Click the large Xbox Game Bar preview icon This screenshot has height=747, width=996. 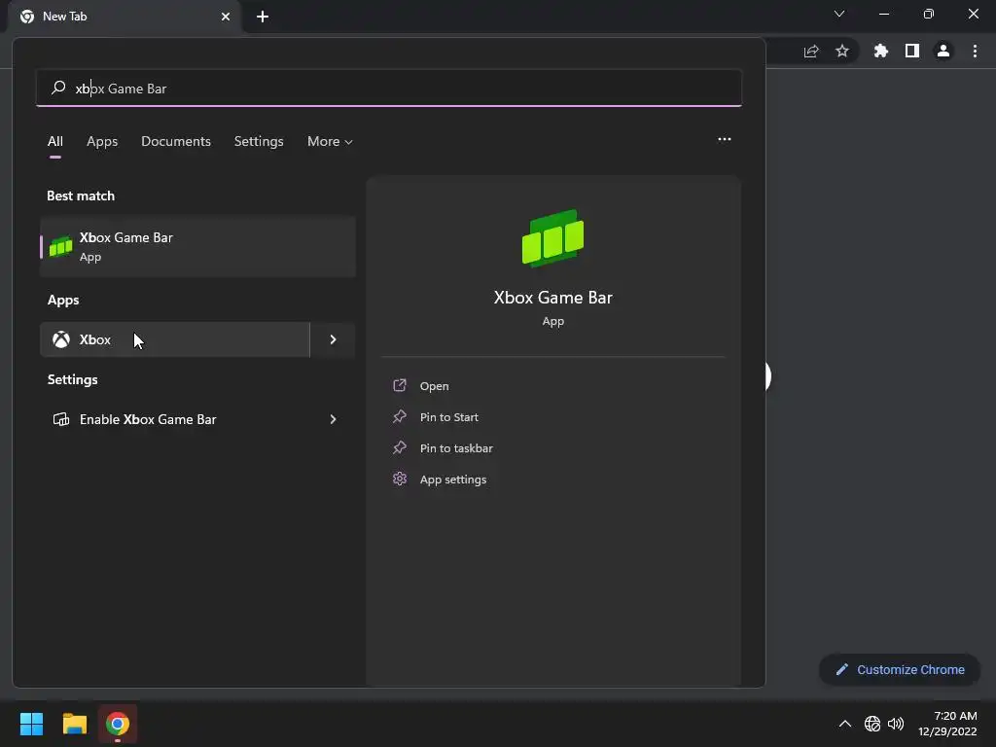pos(552,237)
